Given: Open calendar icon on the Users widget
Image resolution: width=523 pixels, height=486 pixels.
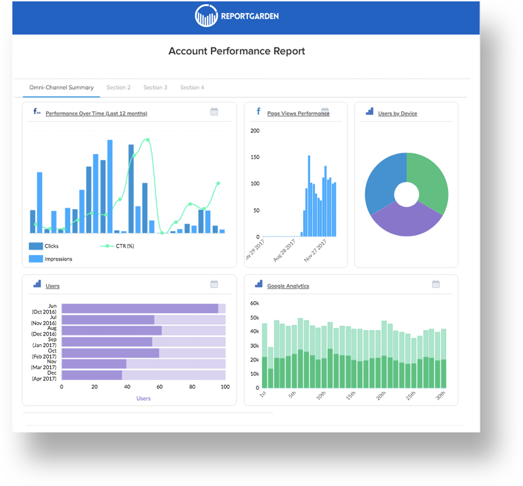Looking at the screenshot, I should 214,284.
